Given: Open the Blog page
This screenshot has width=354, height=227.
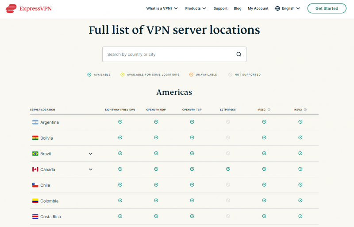Looking at the screenshot, I should 238,8.
